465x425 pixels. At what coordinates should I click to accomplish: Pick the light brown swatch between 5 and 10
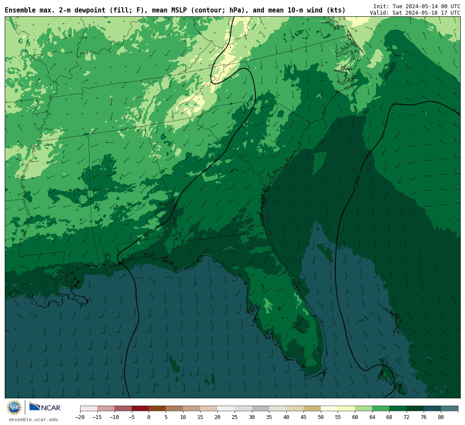click(x=175, y=409)
